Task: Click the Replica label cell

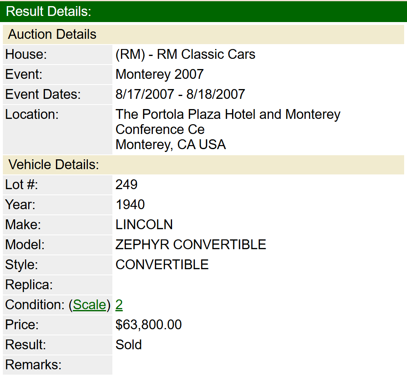Action: tap(29, 285)
